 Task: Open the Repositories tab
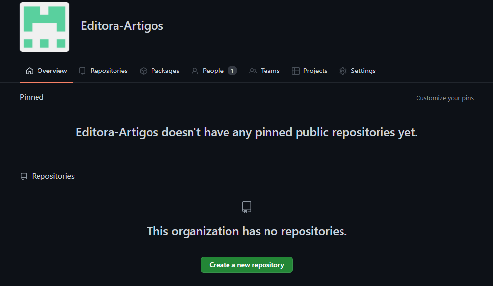click(x=104, y=71)
